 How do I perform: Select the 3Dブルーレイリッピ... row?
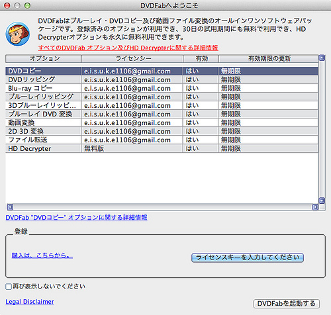click(x=162, y=105)
